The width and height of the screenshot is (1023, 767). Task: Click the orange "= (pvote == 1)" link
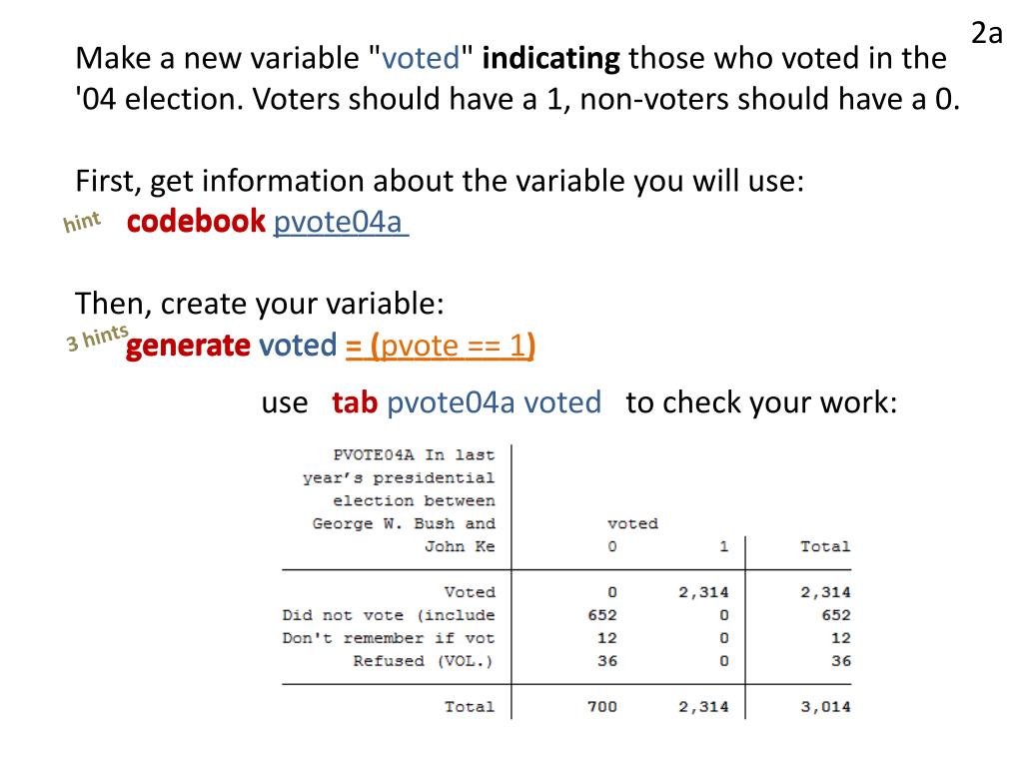(x=441, y=345)
